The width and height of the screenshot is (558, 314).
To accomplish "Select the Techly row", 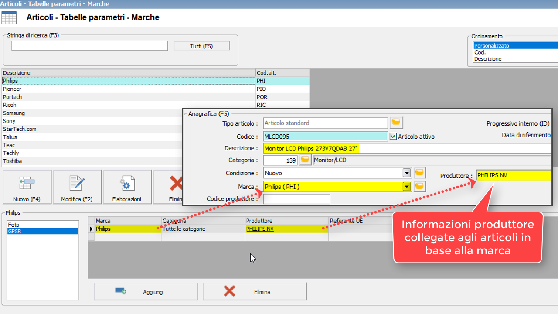I will tap(92, 153).
